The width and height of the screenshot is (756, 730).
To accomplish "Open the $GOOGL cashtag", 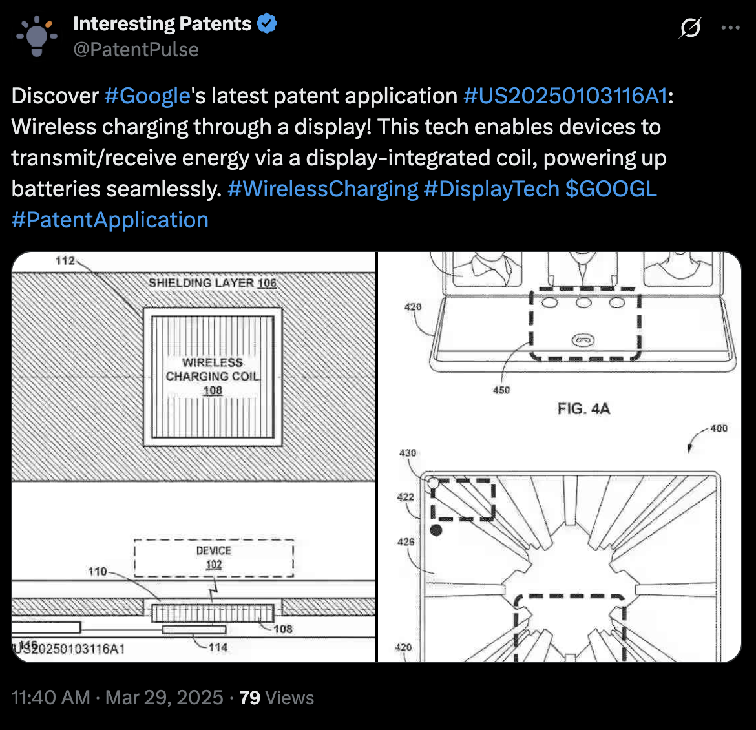I will pyautogui.click(x=611, y=189).
